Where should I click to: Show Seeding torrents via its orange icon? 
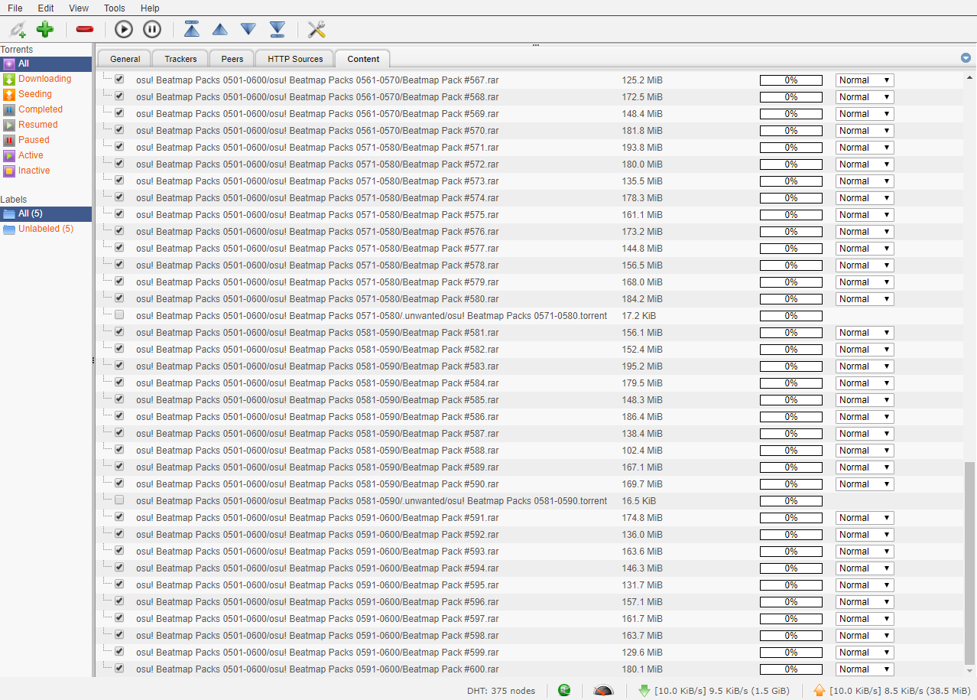pyautogui.click(x=9, y=94)
